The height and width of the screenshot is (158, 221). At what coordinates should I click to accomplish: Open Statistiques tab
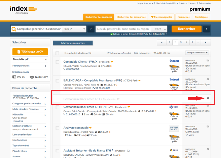point(201,17)
